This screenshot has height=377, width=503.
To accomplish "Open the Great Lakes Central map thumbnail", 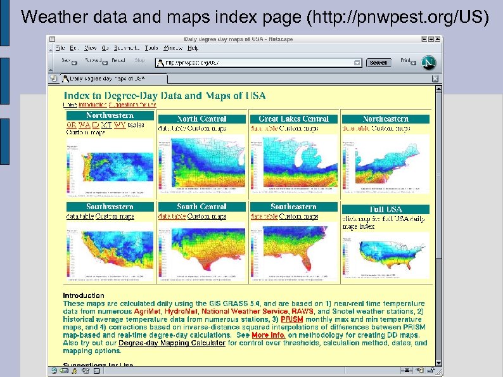I will coord(294,164).
